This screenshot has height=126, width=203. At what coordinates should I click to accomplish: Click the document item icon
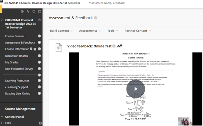[x=59, y=47]
